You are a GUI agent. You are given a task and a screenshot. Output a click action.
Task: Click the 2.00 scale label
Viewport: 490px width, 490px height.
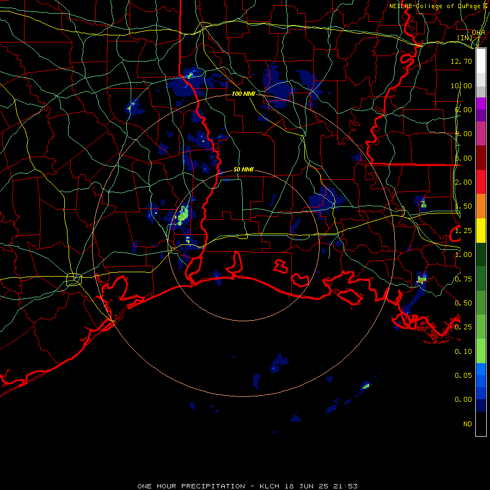463,182
